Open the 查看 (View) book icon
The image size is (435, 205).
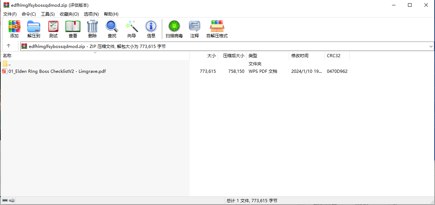coord(73,29)
